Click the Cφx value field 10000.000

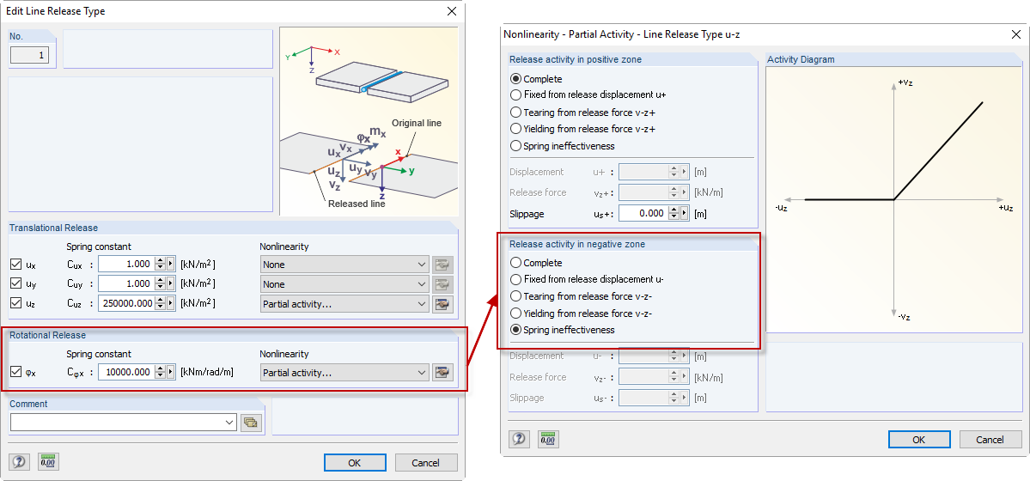[126, 373]
